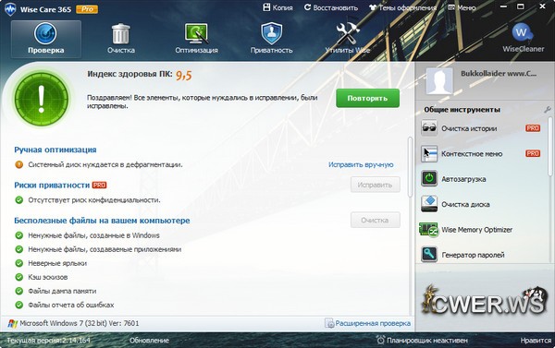Open the Проверка tab
Image resolution: width=555 pixels, height=348 pixels.
pos(46,39)
